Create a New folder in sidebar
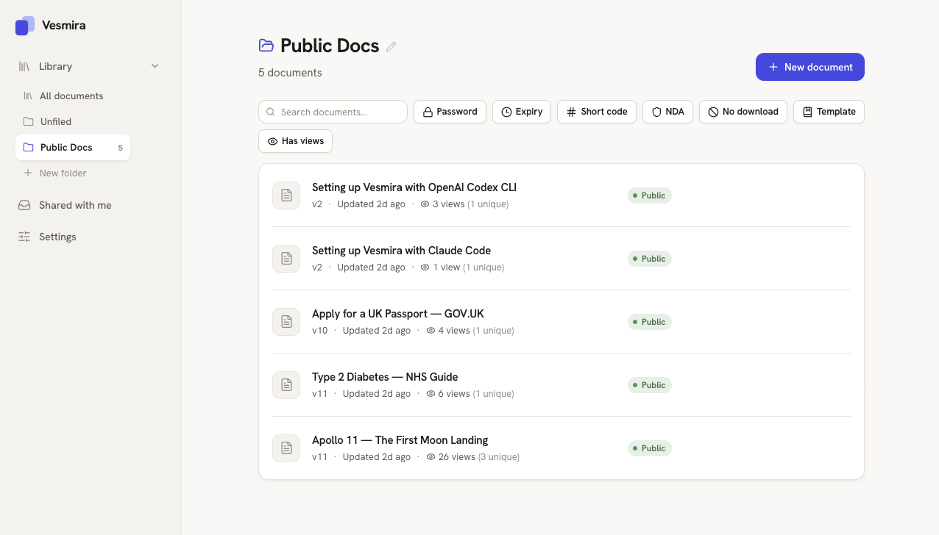939x535 pixels. tap(73, 173)
